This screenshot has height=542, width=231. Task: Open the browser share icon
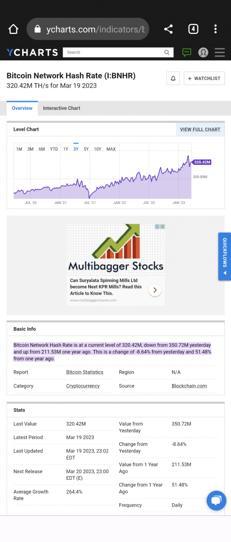(x=168, y=29)
